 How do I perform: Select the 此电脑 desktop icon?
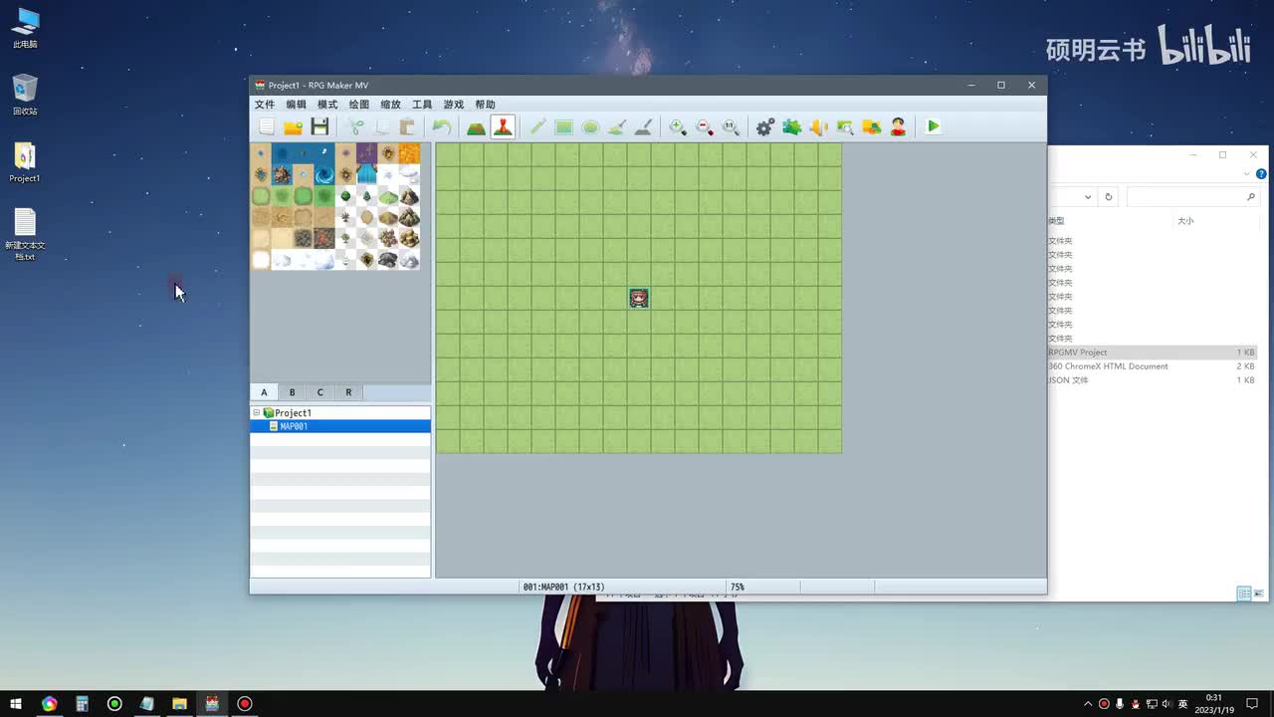click(25, 29)
